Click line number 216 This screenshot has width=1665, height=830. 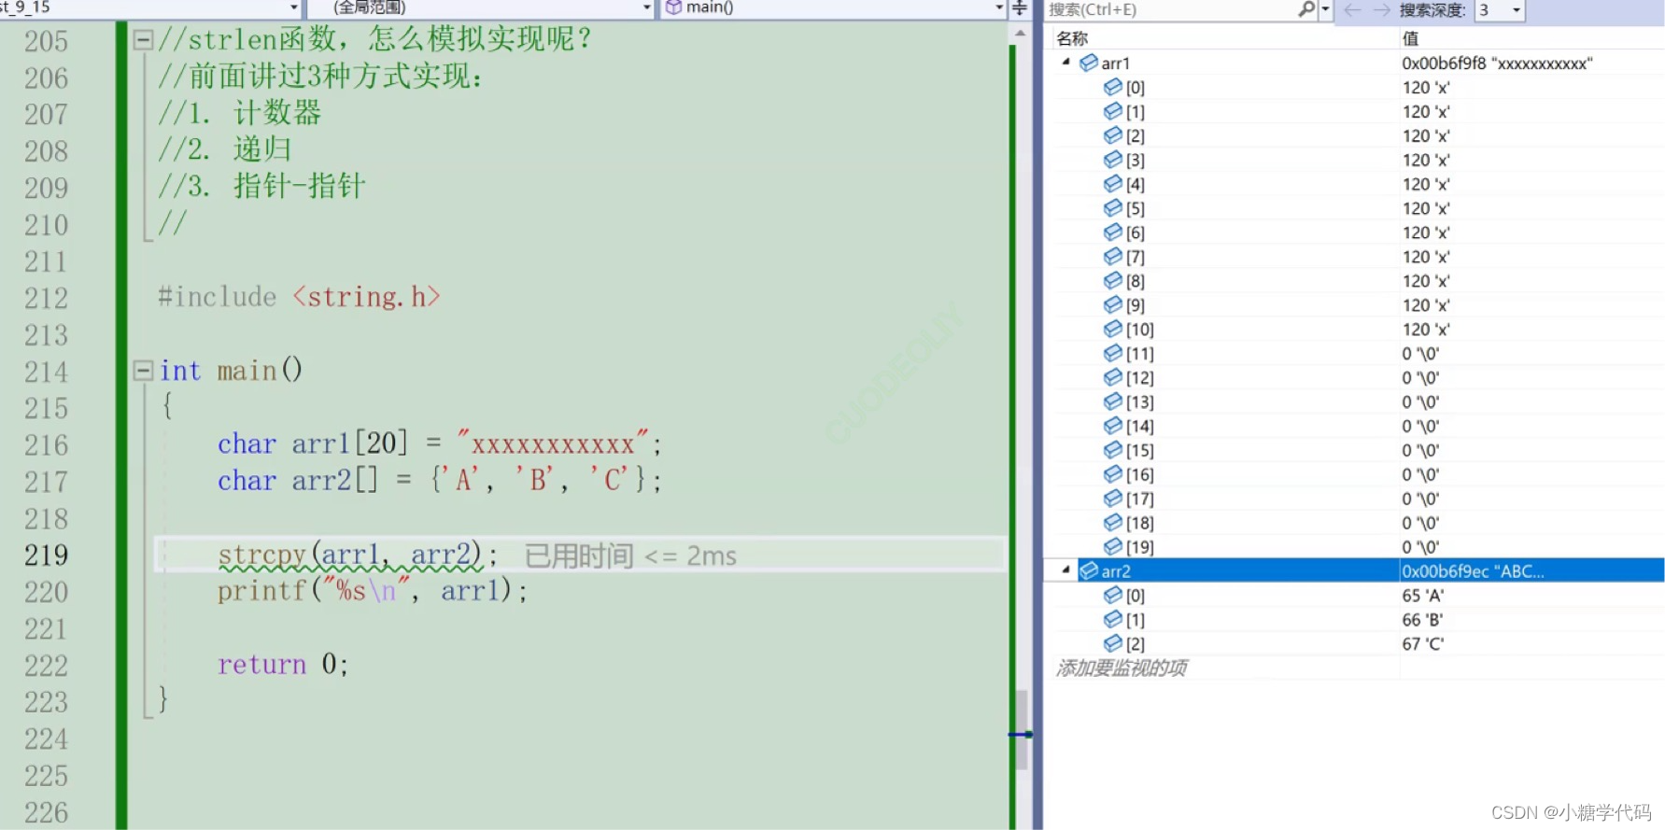pyautogui.click(x=47, y=444)
